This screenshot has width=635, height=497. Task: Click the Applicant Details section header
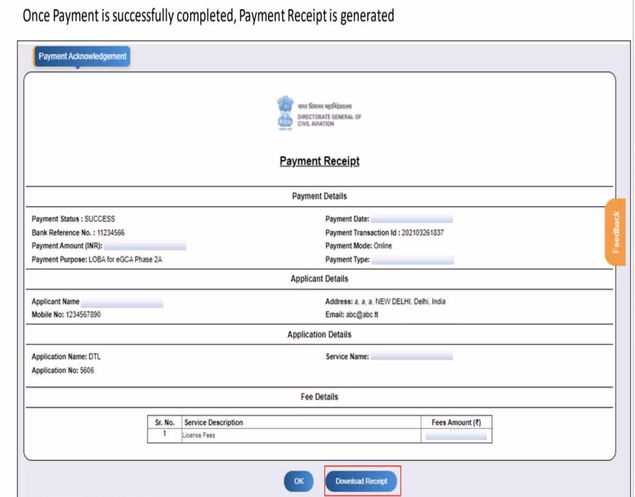pyautogui.click(x=320, y=278)
